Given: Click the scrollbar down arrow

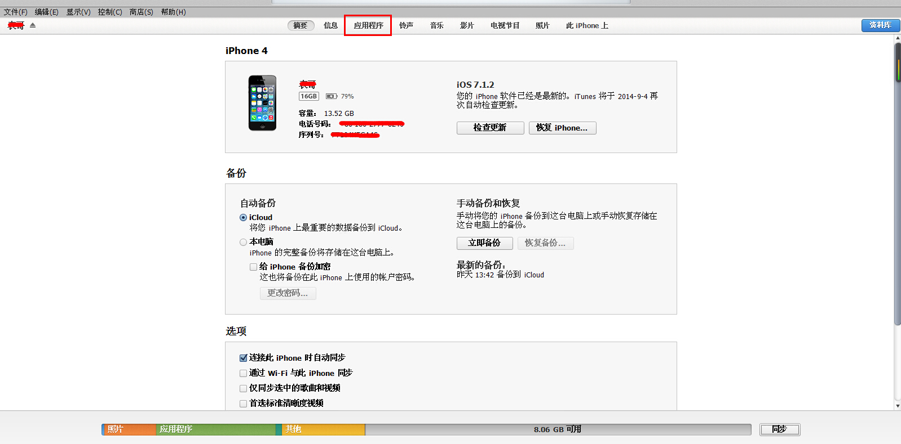Looking at the screenshot, I should [897, 406].
